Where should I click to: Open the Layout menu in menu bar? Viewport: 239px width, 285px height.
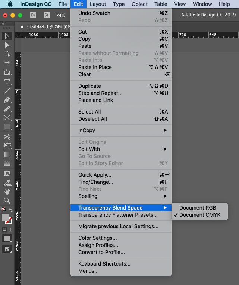point(98,4)
